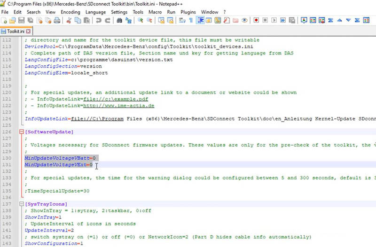Click the Cut scissors icon
Screen dimensions: 376x247
tap(69, 21)
